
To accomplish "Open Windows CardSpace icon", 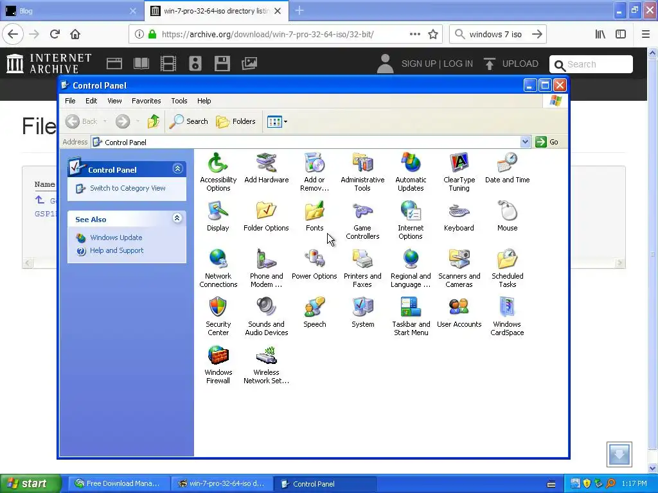I will click(x=508, y=316).
